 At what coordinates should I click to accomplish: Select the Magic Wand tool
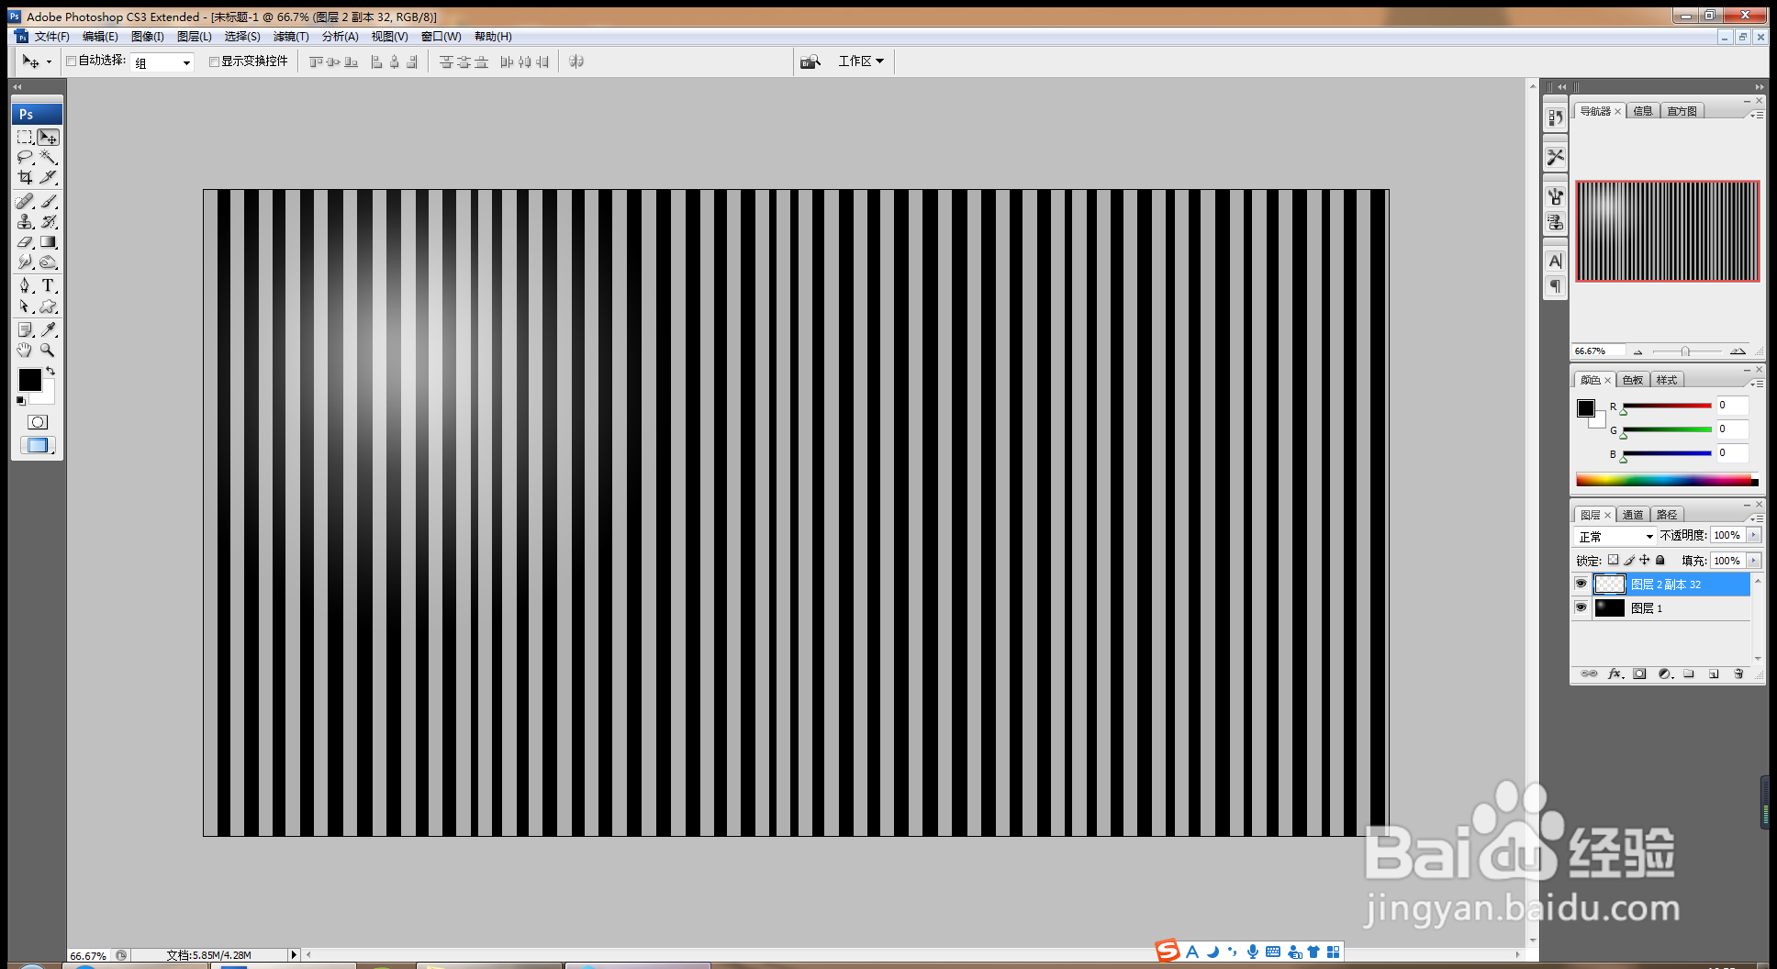coord(49,158)
